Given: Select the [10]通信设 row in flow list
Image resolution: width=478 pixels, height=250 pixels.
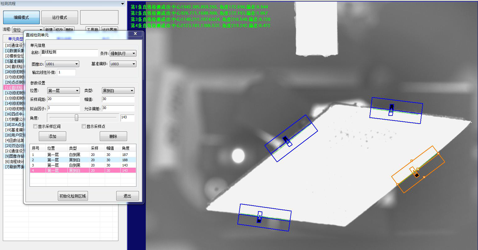Looking at the screenshot, I should click(x=14, y=45).
